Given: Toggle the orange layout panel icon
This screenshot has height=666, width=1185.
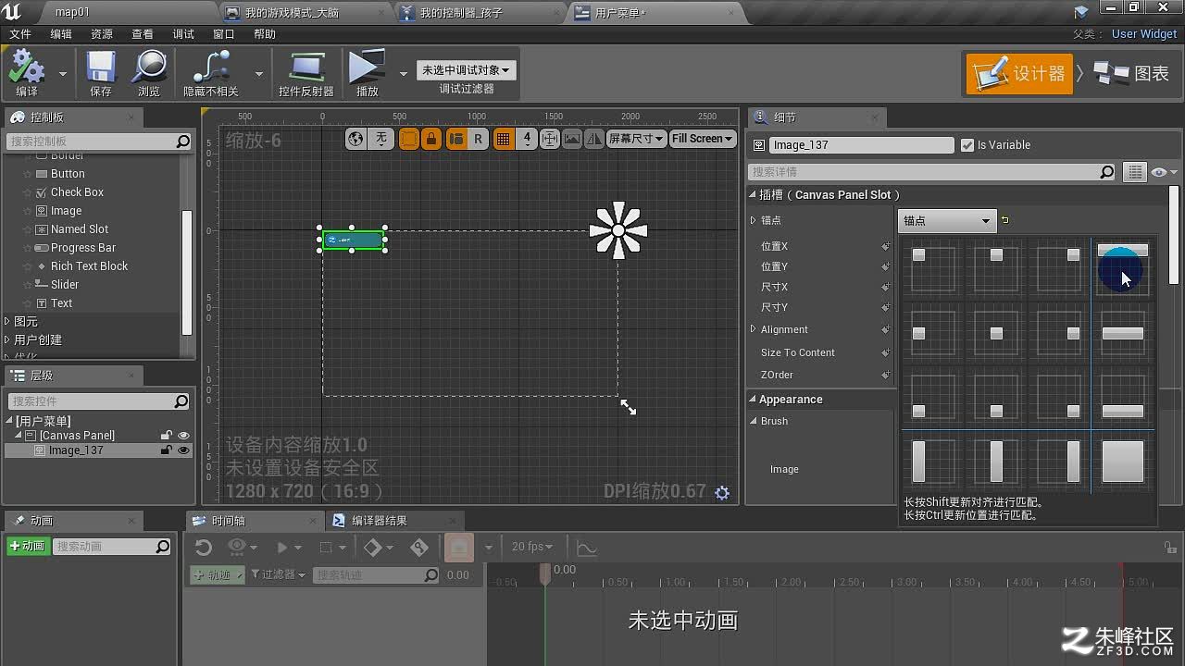Looking at the screenshot, I should tap(455, 139).
